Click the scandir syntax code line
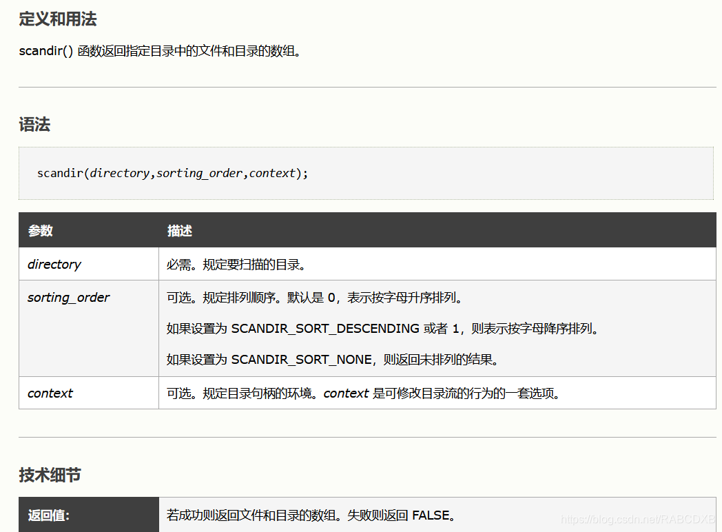 [x=172, y=173]
